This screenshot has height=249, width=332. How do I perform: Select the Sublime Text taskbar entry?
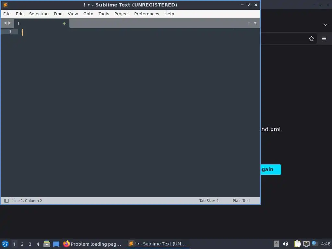point(158,244)
